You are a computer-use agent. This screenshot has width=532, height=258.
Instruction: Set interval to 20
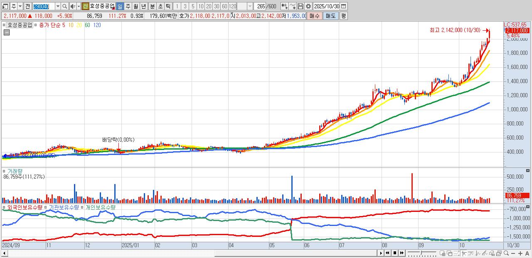click(209, 6)
